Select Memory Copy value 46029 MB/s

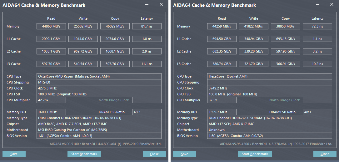click(115, 26)
